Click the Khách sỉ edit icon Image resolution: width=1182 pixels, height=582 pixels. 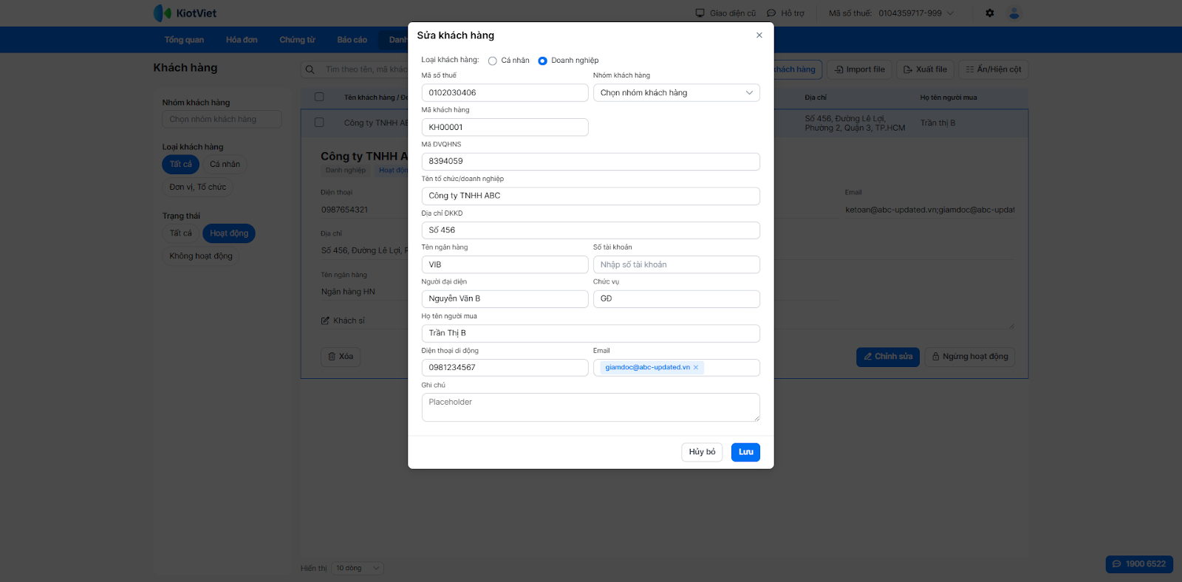pyautogui.click(x=325, y=321)
